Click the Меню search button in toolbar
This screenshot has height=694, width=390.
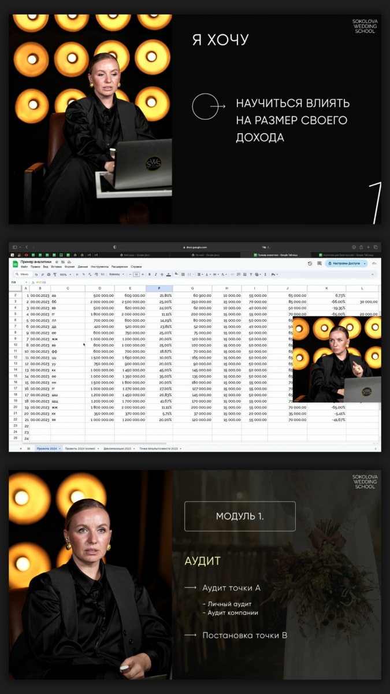(22, 274)
